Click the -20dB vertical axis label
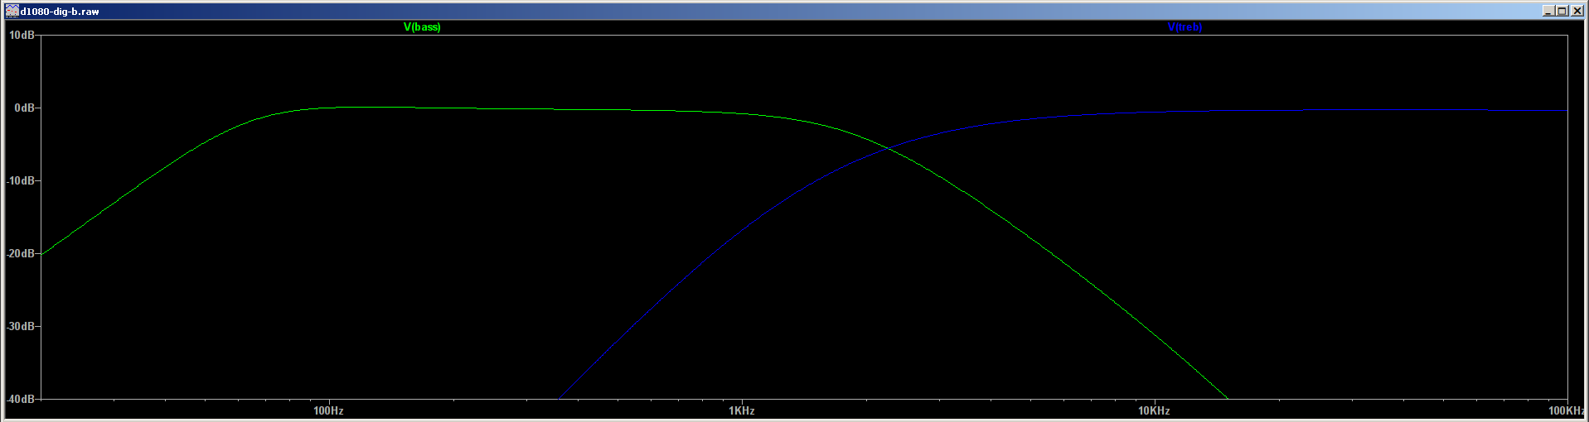The image size is (1589, 422). [21, 254]
